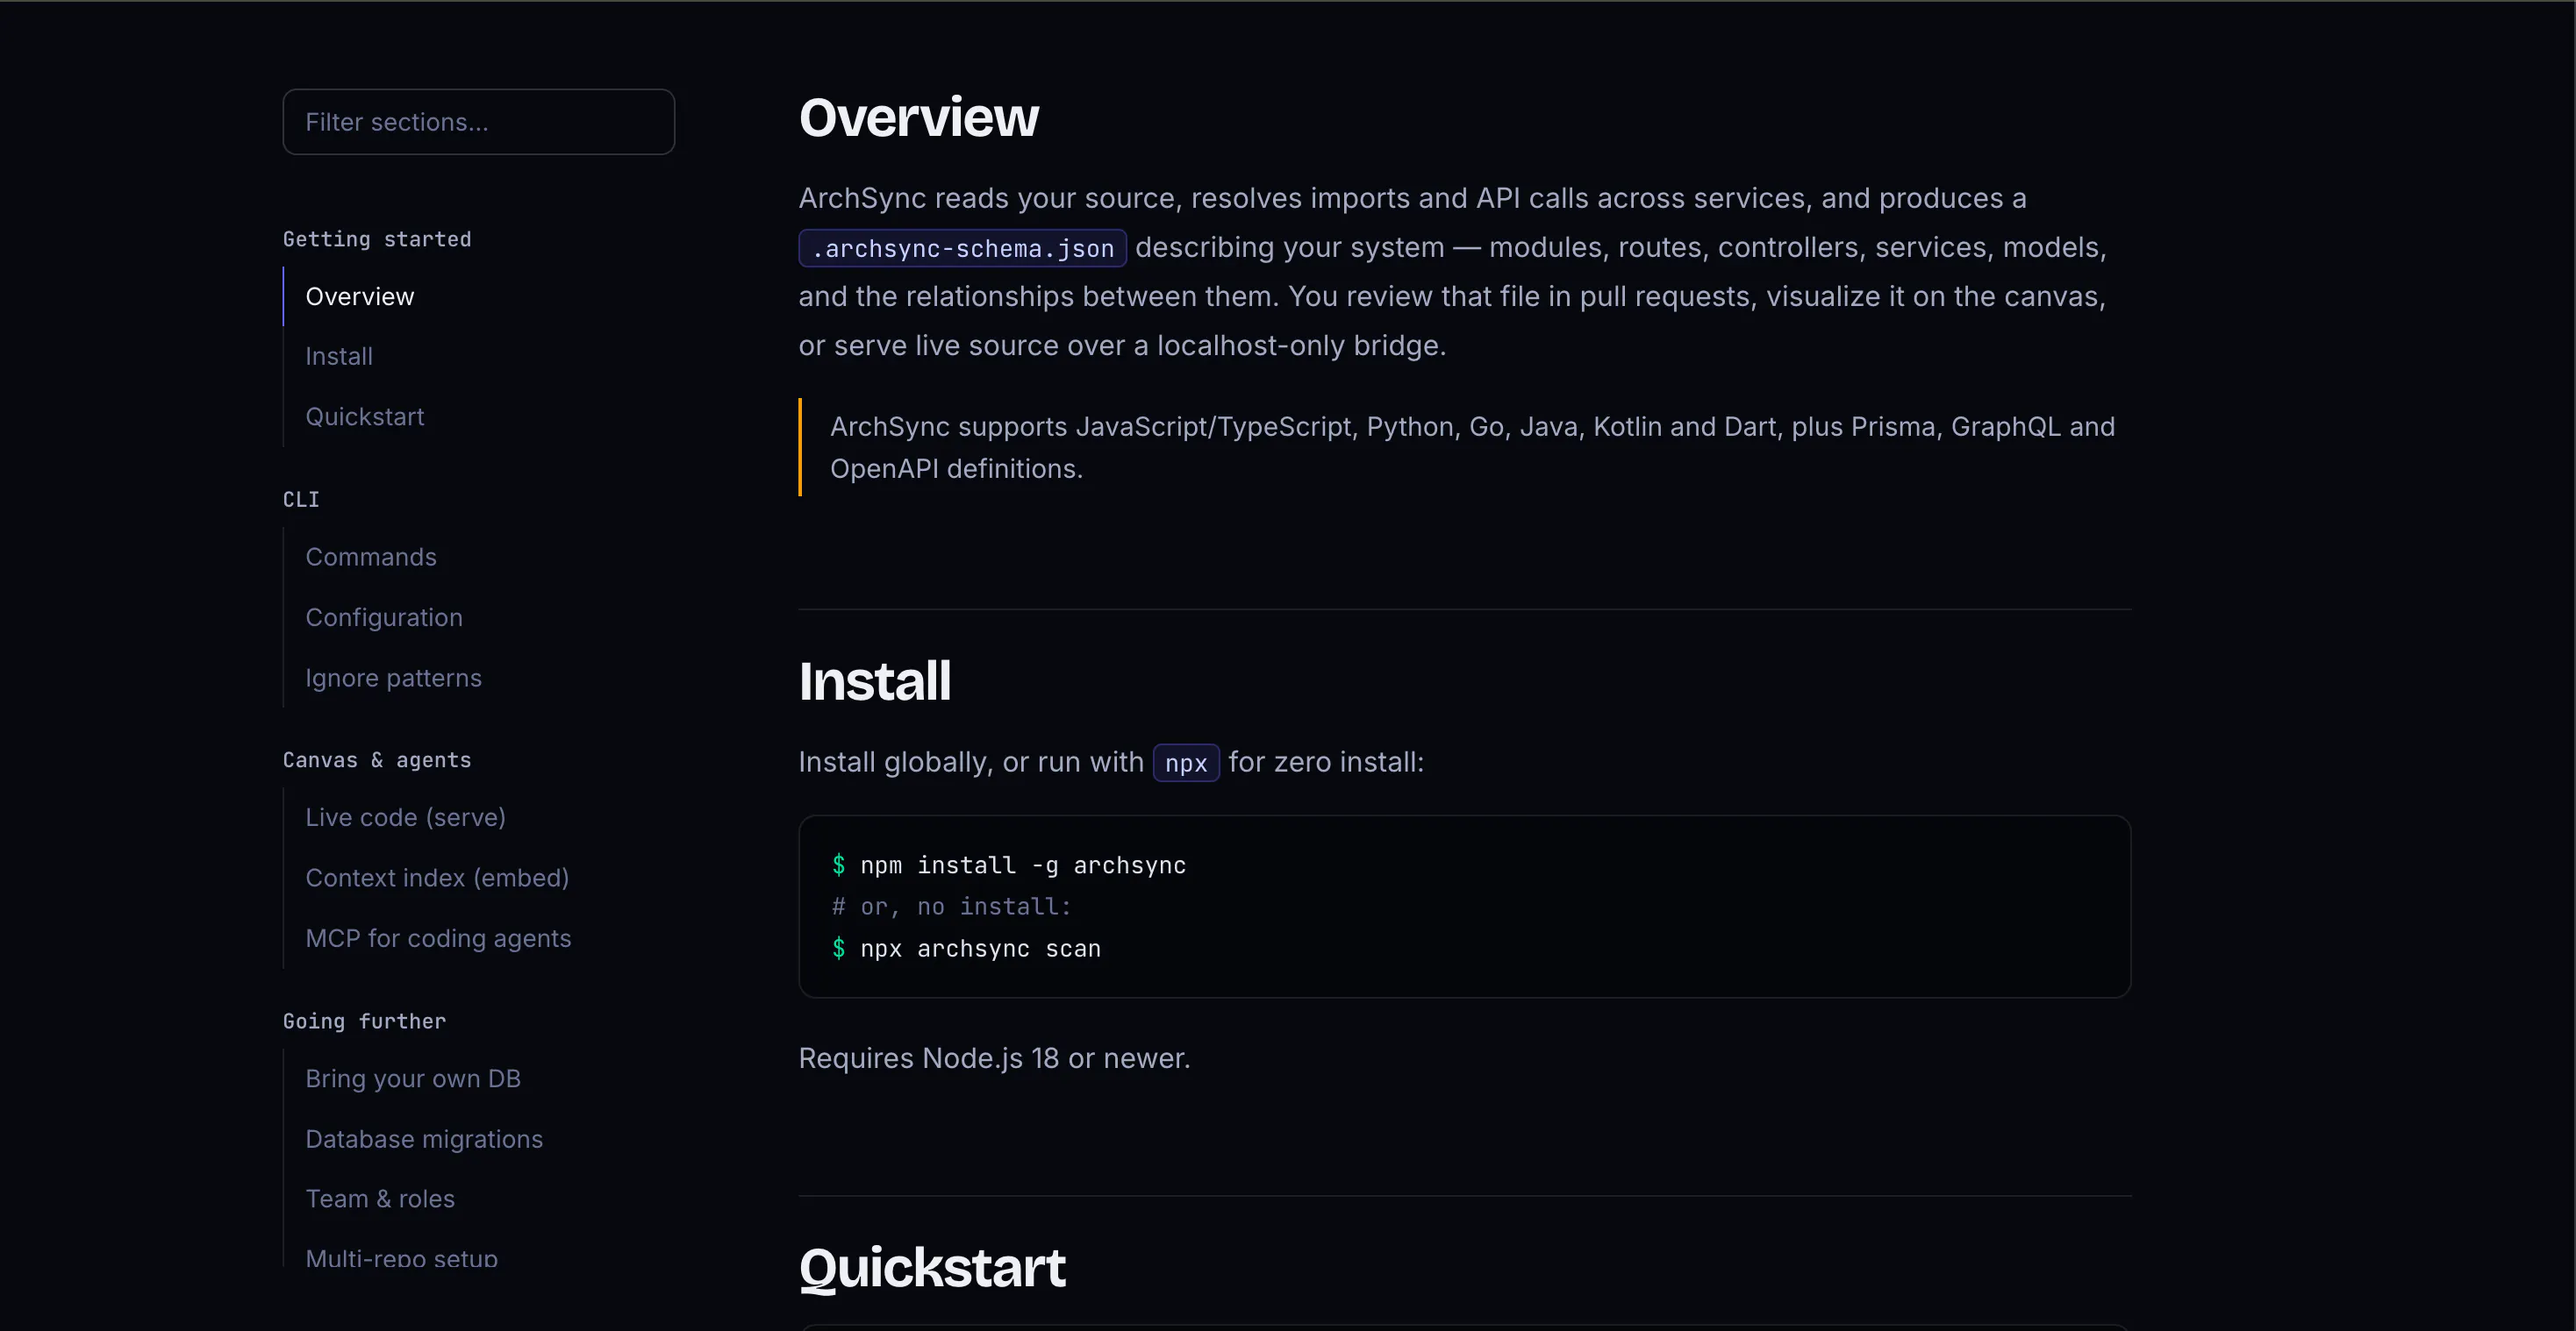This screenshot has width=2576, height=1331.
Task: Click the npx inline code chip
Action: click(1186, 764)
